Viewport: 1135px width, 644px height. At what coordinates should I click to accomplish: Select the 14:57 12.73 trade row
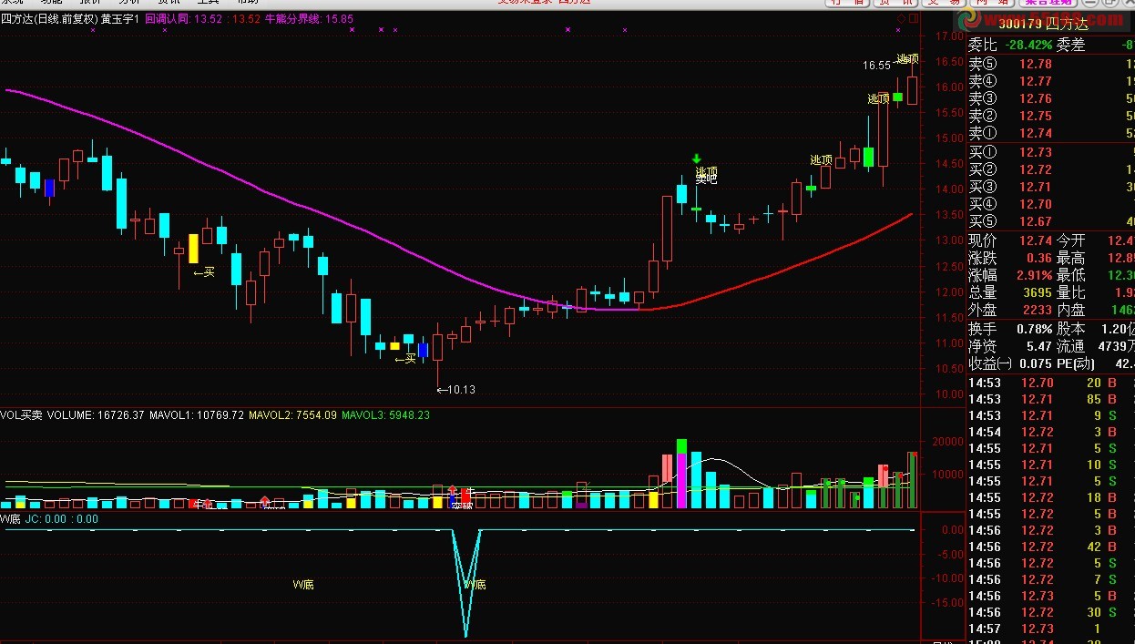click(x=1051, y=629)
